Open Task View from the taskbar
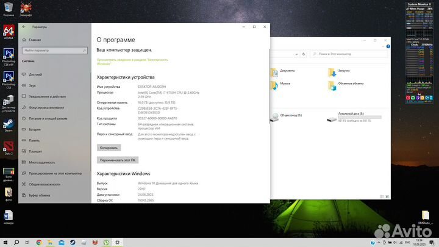The image size is (439, 247). [x=27, y=243]
